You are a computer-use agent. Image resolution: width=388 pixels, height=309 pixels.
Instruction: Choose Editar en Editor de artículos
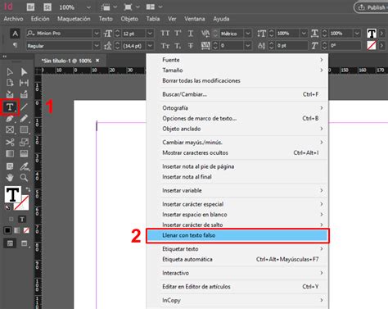coord(237,287)
